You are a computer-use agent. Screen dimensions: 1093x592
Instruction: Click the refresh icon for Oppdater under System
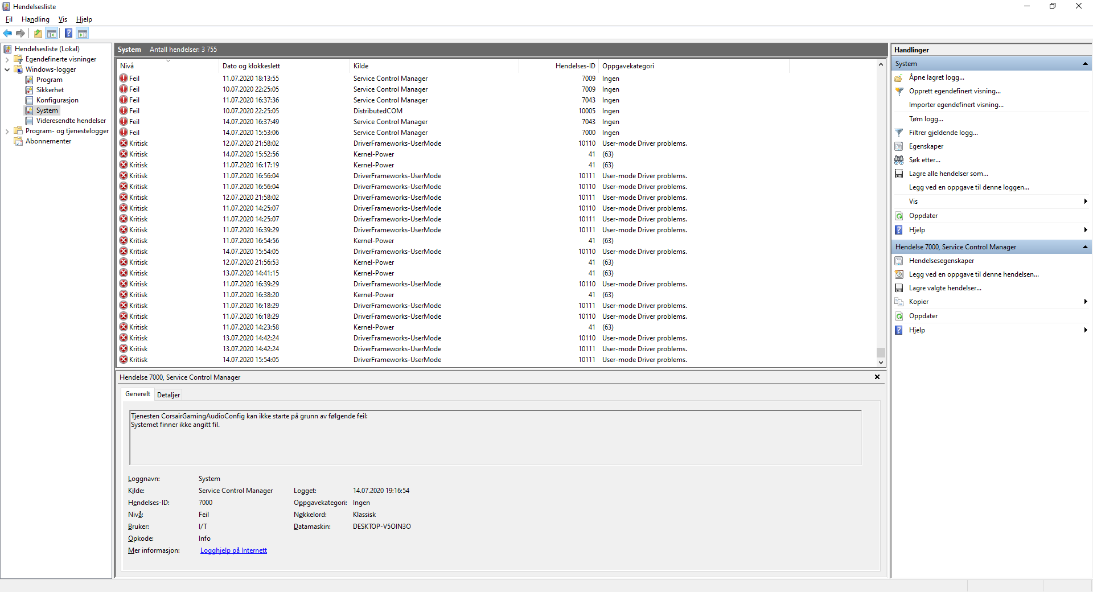coord(899,216)
